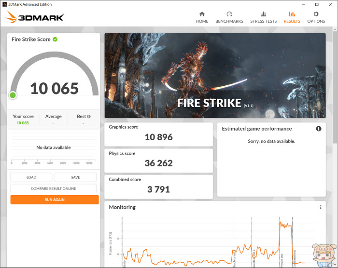Viewport: 338px width, 268px height.
Task: Open the Options tab
Action: (x=316, y=17)
